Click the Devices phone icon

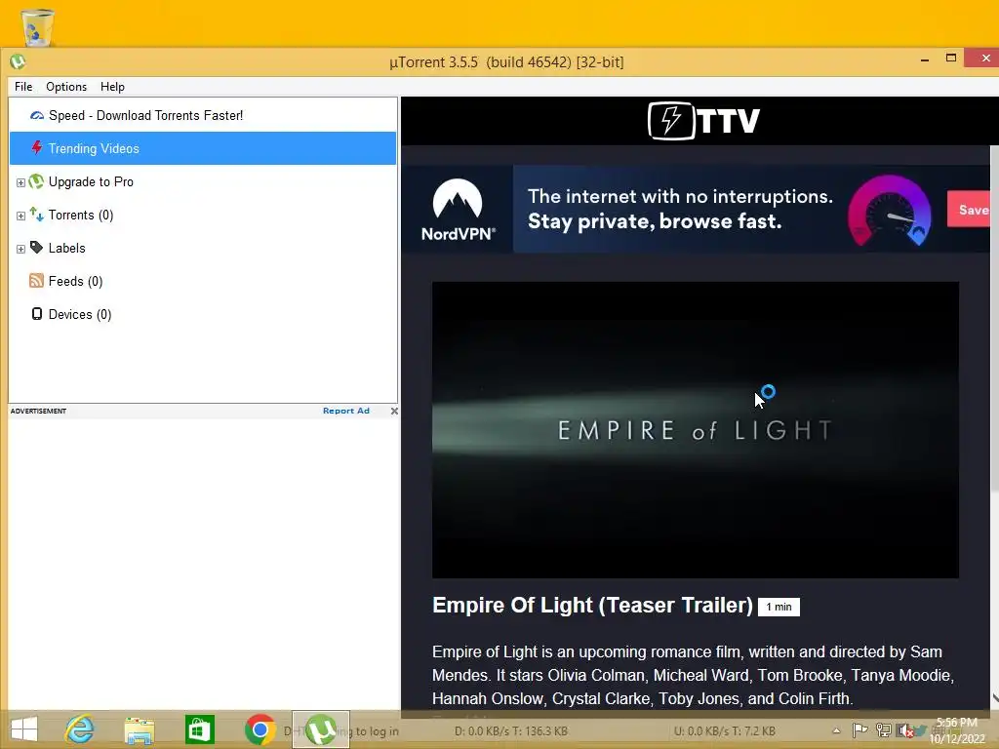[37, 314]
